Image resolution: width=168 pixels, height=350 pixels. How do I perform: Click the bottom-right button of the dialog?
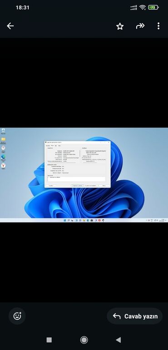click(104, 186)
